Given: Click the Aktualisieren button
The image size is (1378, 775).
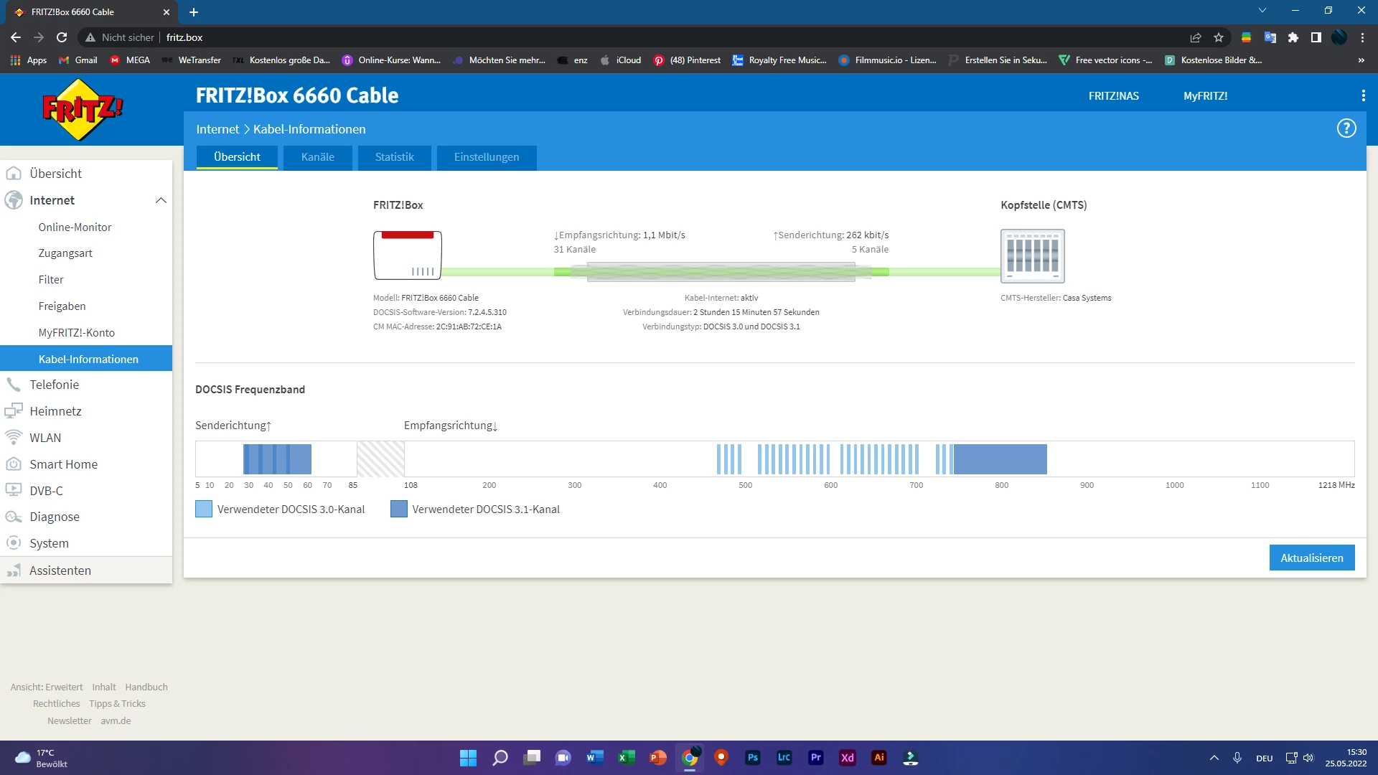Looking at the screenshot, I should pyautogui.click(x=1311, y=558).
